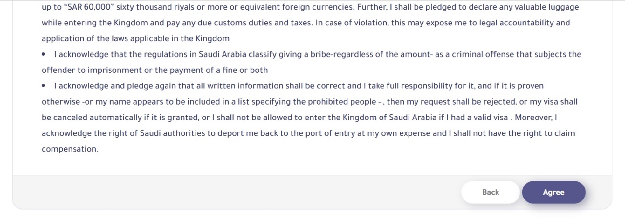Click the bullet before the bribe acknowledgement
This screenshot has width=625, height=223.
point(44,54)
